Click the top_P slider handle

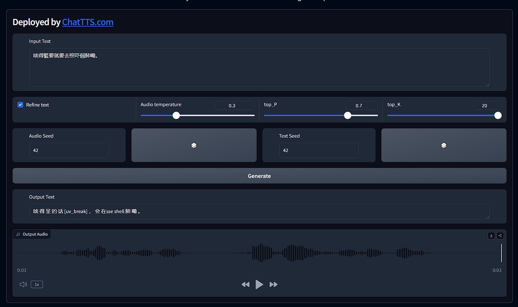pyautogui.click(x=347, y=115)
